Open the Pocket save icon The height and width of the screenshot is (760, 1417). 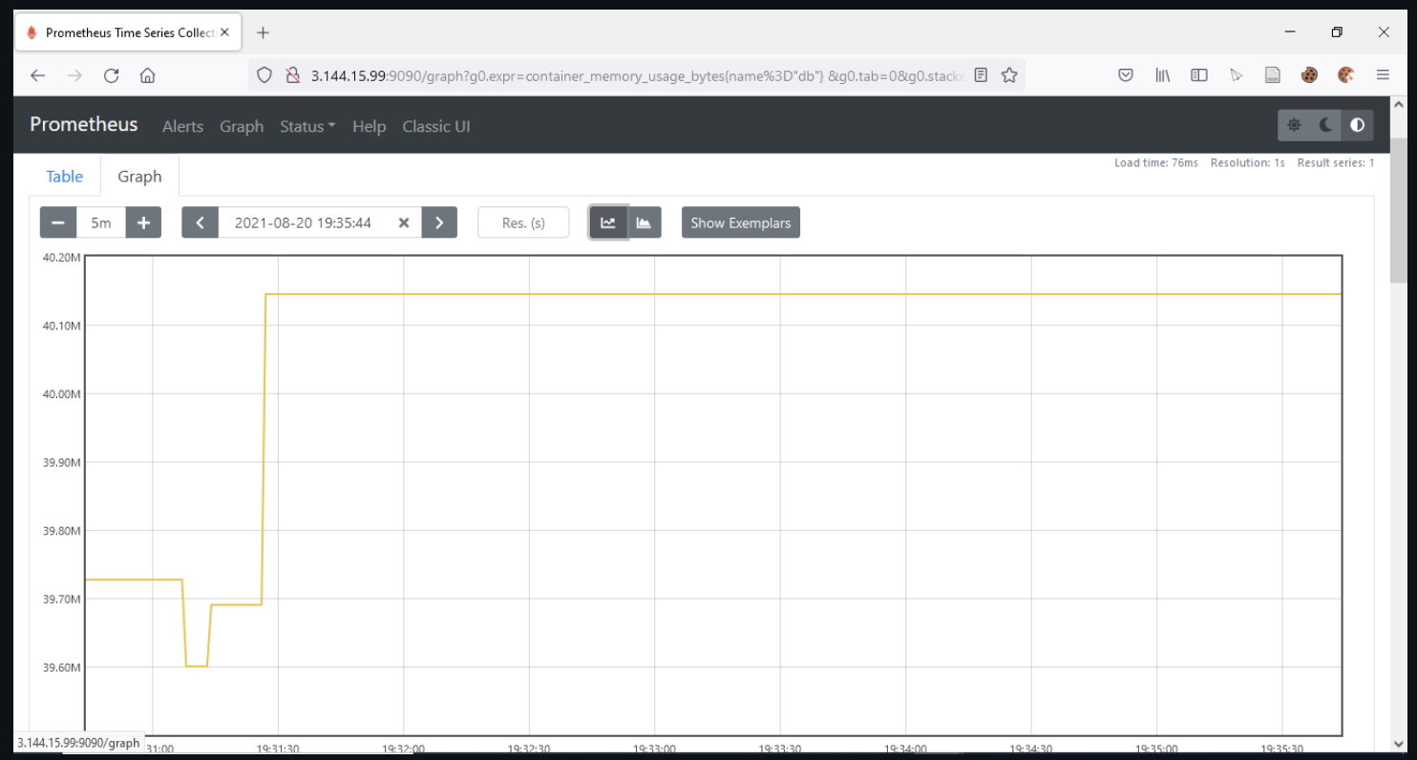point(1126,74)
